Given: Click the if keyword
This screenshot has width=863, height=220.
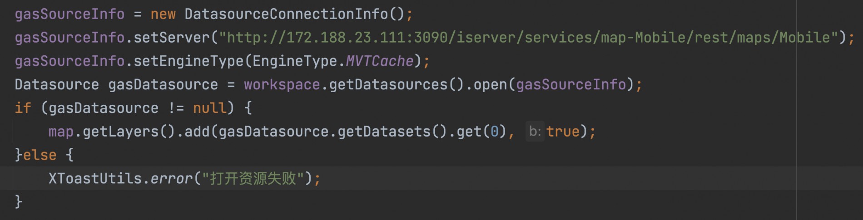Looking at the screenshot, I should click(23, 108).
